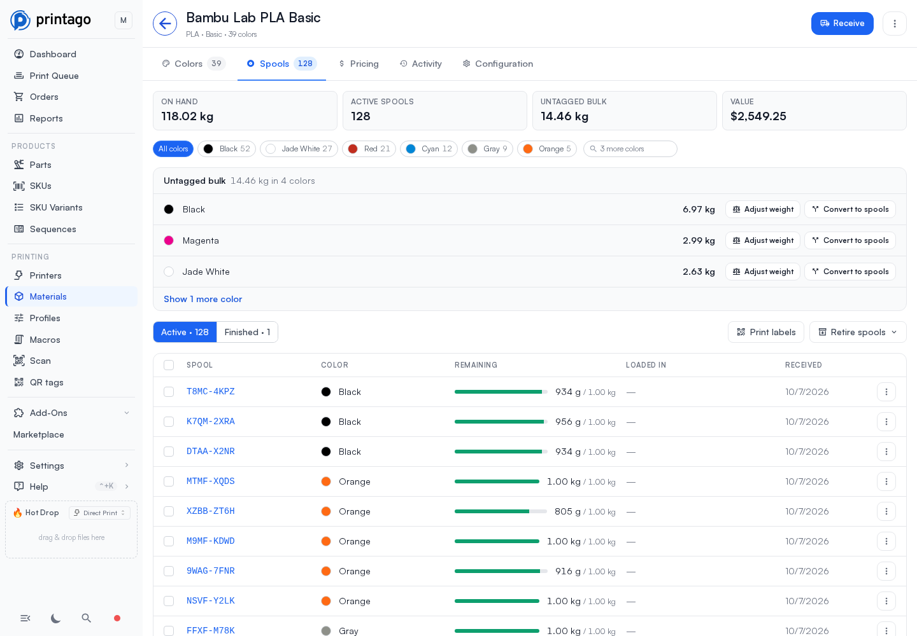Viewport: 917px width, 636px height.
Task: Click the Printers icon in sidebar
Action: (19, 275)
